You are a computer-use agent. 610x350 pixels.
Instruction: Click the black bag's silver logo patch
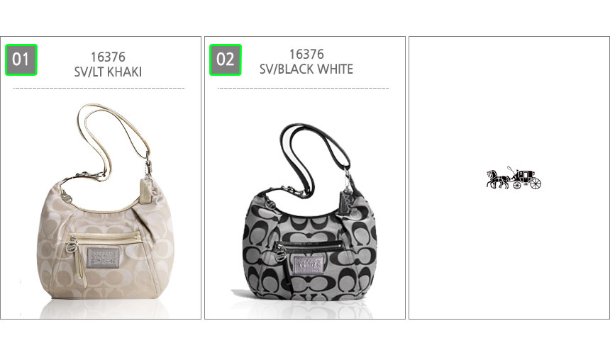(x=309, y=264)
